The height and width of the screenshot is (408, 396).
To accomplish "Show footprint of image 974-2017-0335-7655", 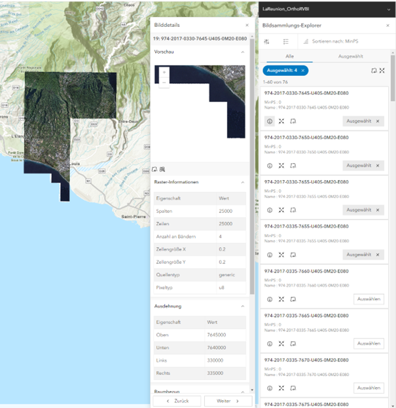I will click(x=293, y=255).
